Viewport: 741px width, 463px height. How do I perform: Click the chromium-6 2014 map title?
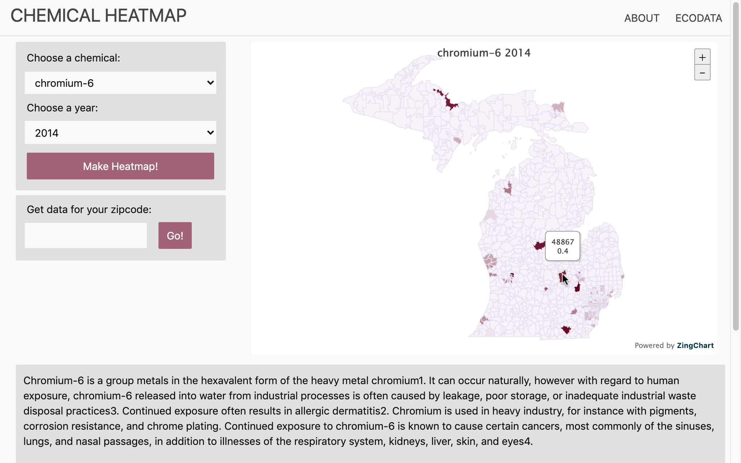484,53
